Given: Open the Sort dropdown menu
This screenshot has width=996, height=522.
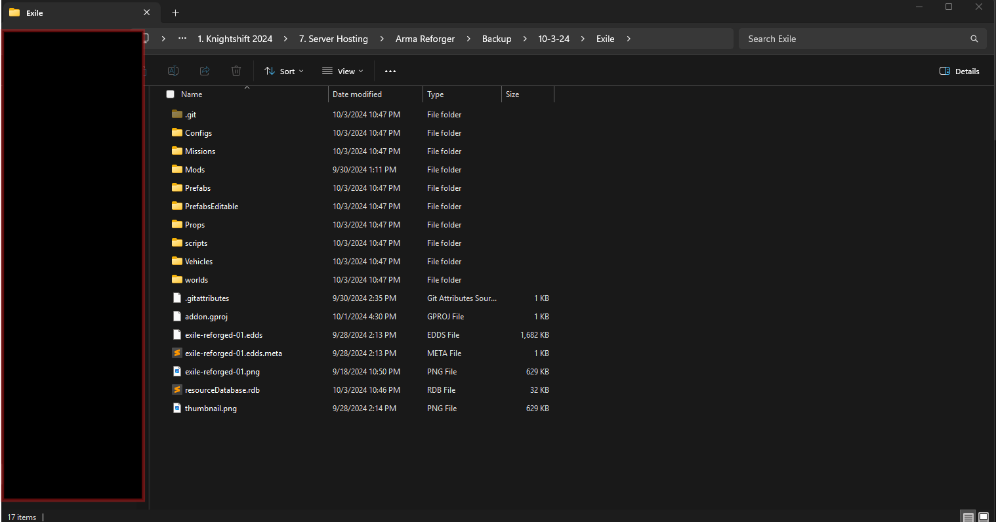Looking at the screenshot, I should click(x=284, y=71).
